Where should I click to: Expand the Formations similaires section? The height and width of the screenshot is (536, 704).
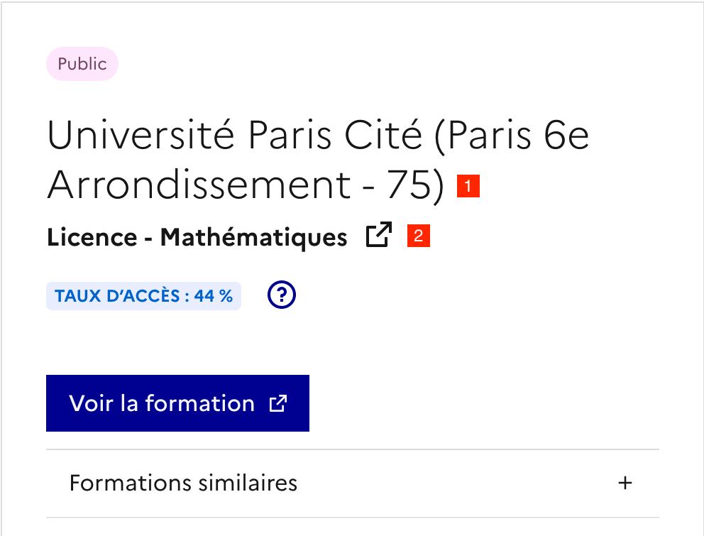[x=352, y=483]
